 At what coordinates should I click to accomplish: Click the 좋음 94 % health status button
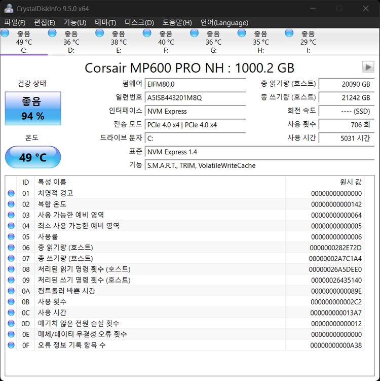tap(33, 109)
